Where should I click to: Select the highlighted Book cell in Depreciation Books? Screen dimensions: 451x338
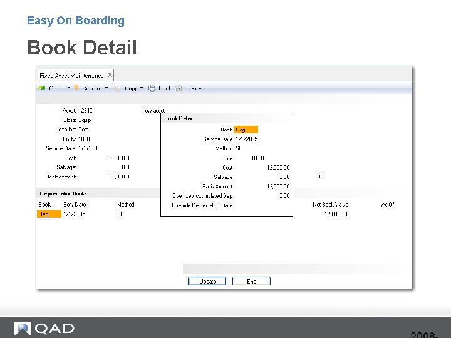tap(49, 214)
